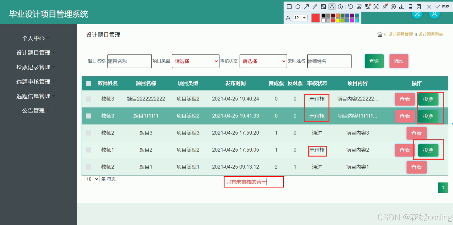Pin the screenshot to screen
Screen dimensions: 453x225
385,7
